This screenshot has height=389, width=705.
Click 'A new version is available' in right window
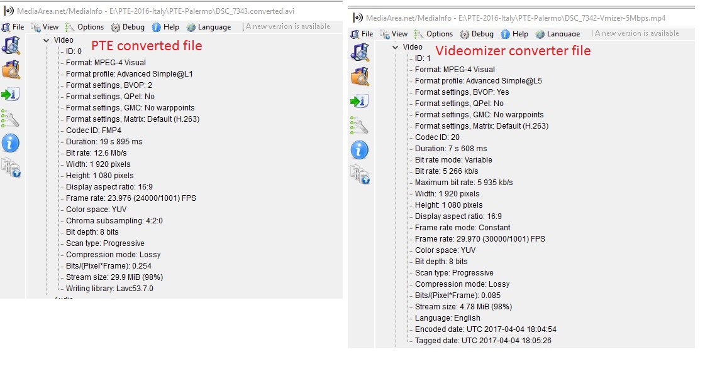(x=637, y=33)
